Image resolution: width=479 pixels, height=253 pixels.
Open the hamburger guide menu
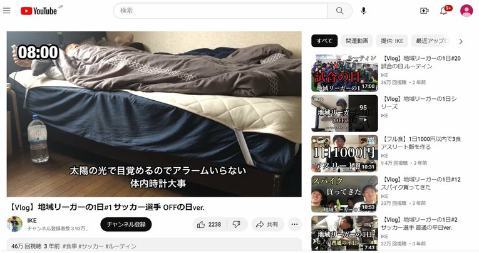pos(7,11)
